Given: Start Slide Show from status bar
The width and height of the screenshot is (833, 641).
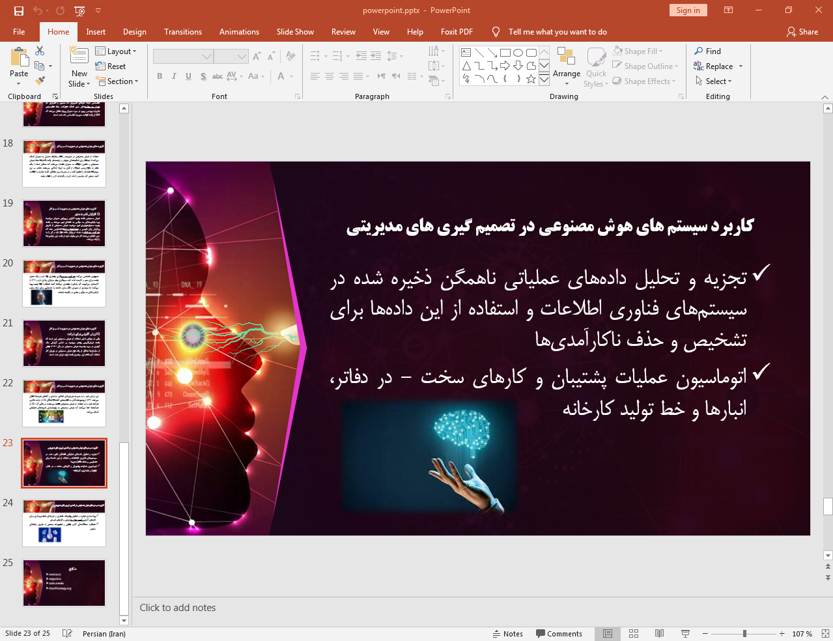Looking at the screenshot, I should click(685, 634).
